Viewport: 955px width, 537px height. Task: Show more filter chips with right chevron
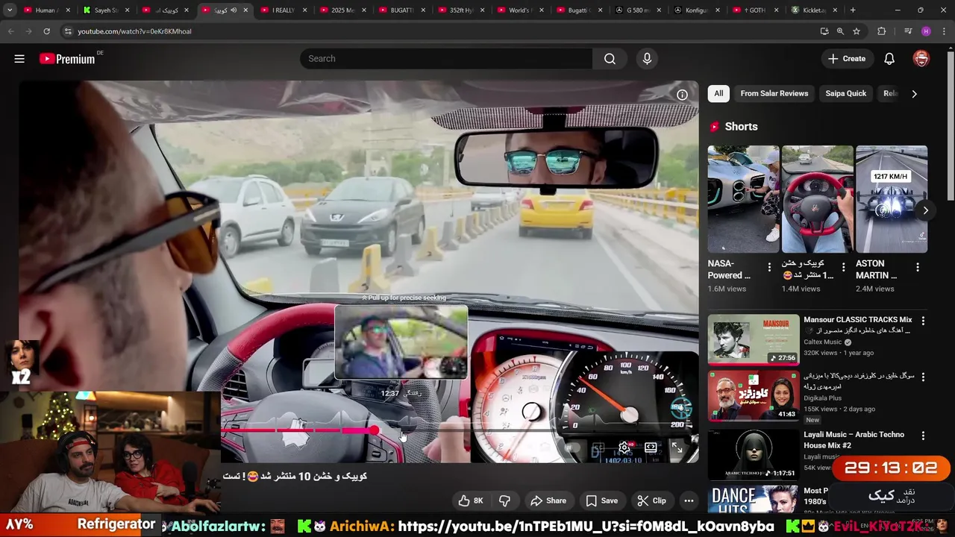(x=914, y=94)
